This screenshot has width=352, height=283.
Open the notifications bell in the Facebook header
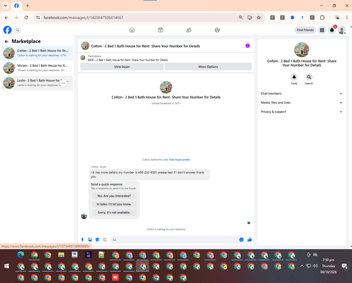[x=332, y=30]
